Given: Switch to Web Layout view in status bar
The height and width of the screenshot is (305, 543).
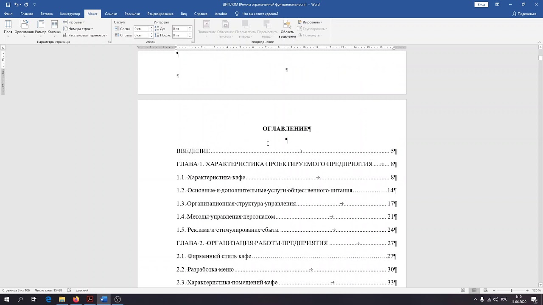Looking at the screenshot, I should [x=485, y=291].
